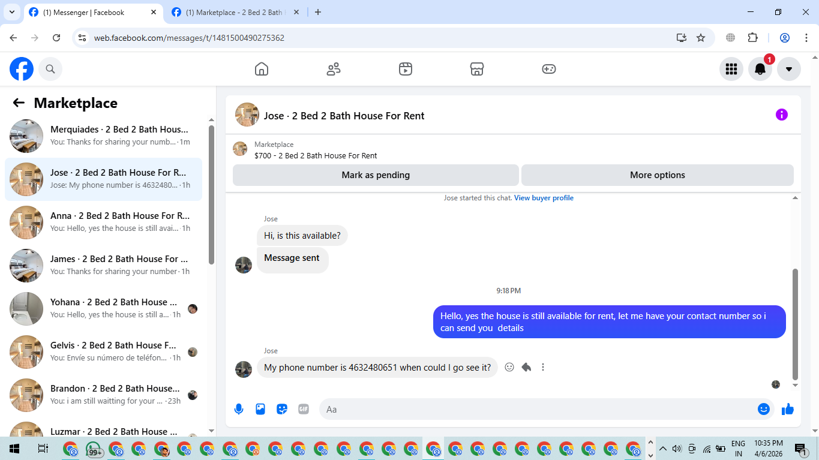This screenshot has height=460, width=819.
Task: Open the install app icon in address bar
Action: pyautogui.click(x=681, y=38)
